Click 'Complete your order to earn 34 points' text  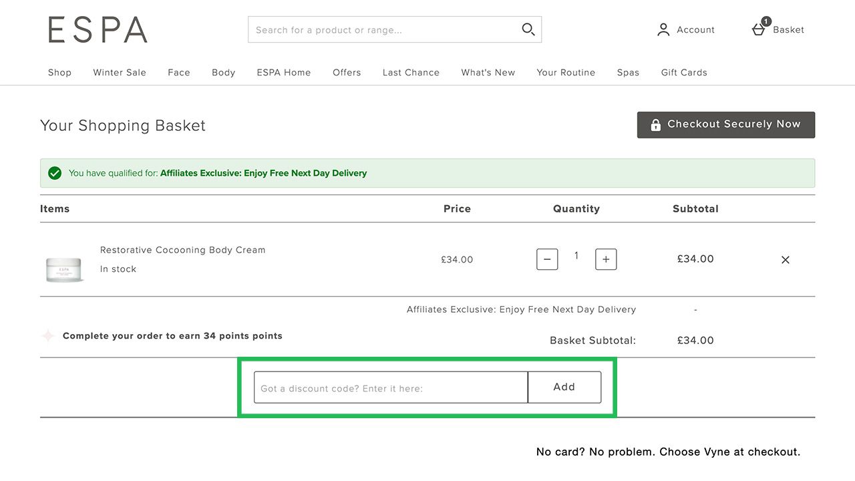(x=172, y=336)
